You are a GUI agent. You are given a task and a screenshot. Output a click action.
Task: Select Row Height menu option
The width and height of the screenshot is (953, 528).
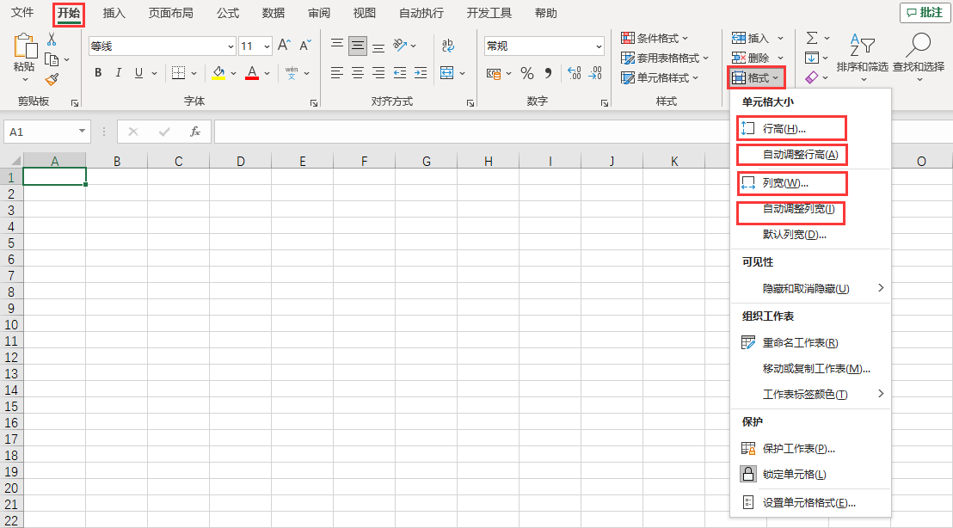[x=784, y=129]
